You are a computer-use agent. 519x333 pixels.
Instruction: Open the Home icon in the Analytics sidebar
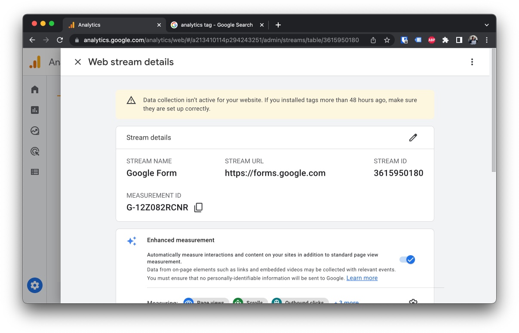[x=34, y=89]
